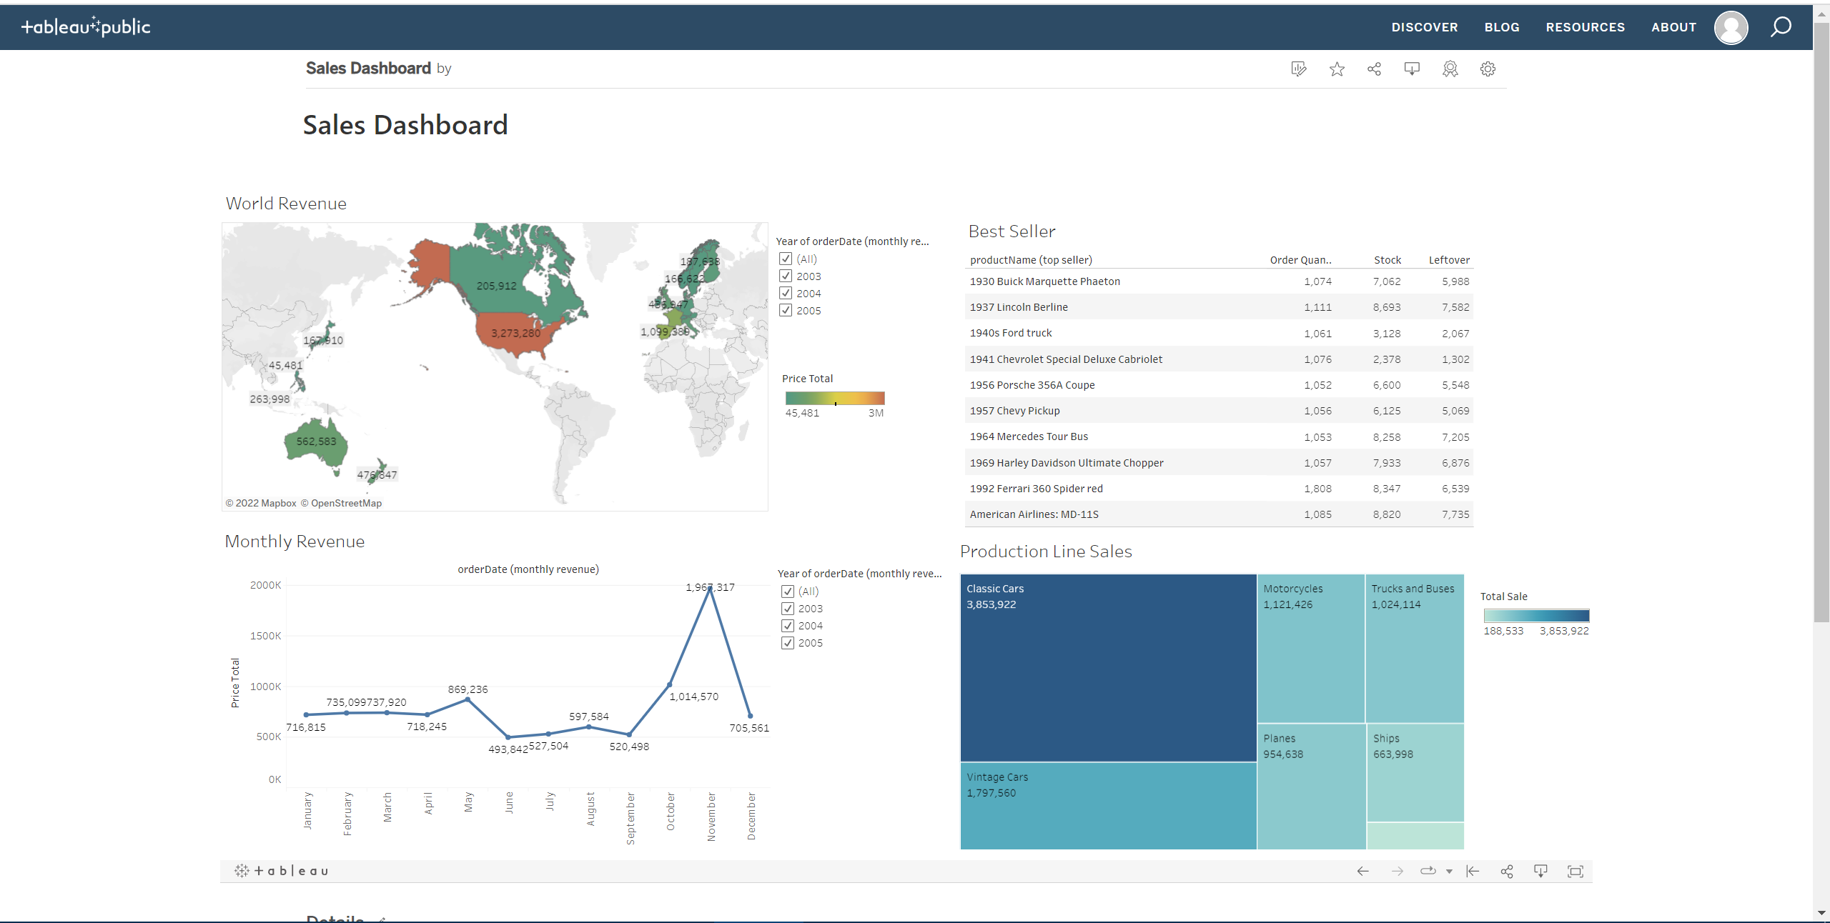Favorite the viz with the star icon
This screenshot has width=1830, height=923.
coord(1337,69)
